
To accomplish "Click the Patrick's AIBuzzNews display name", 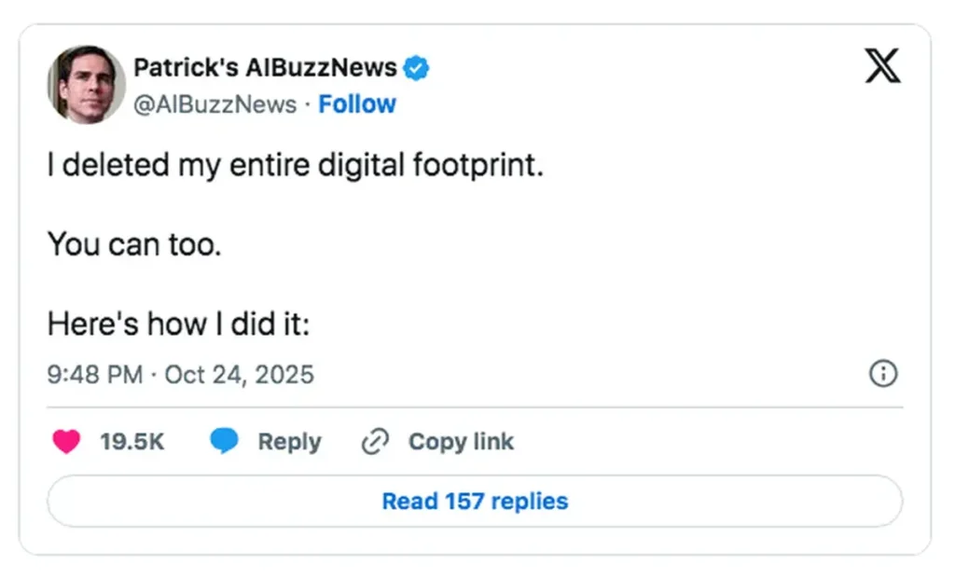I will 265,67.
